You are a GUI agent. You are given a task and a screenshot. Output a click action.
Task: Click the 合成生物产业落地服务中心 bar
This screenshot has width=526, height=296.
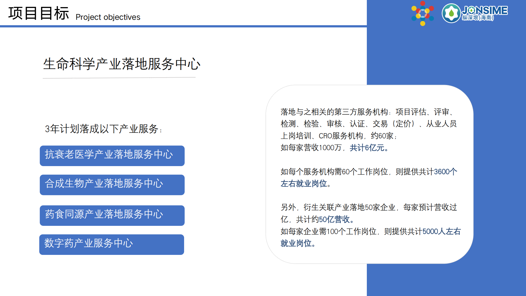point(112,185)
